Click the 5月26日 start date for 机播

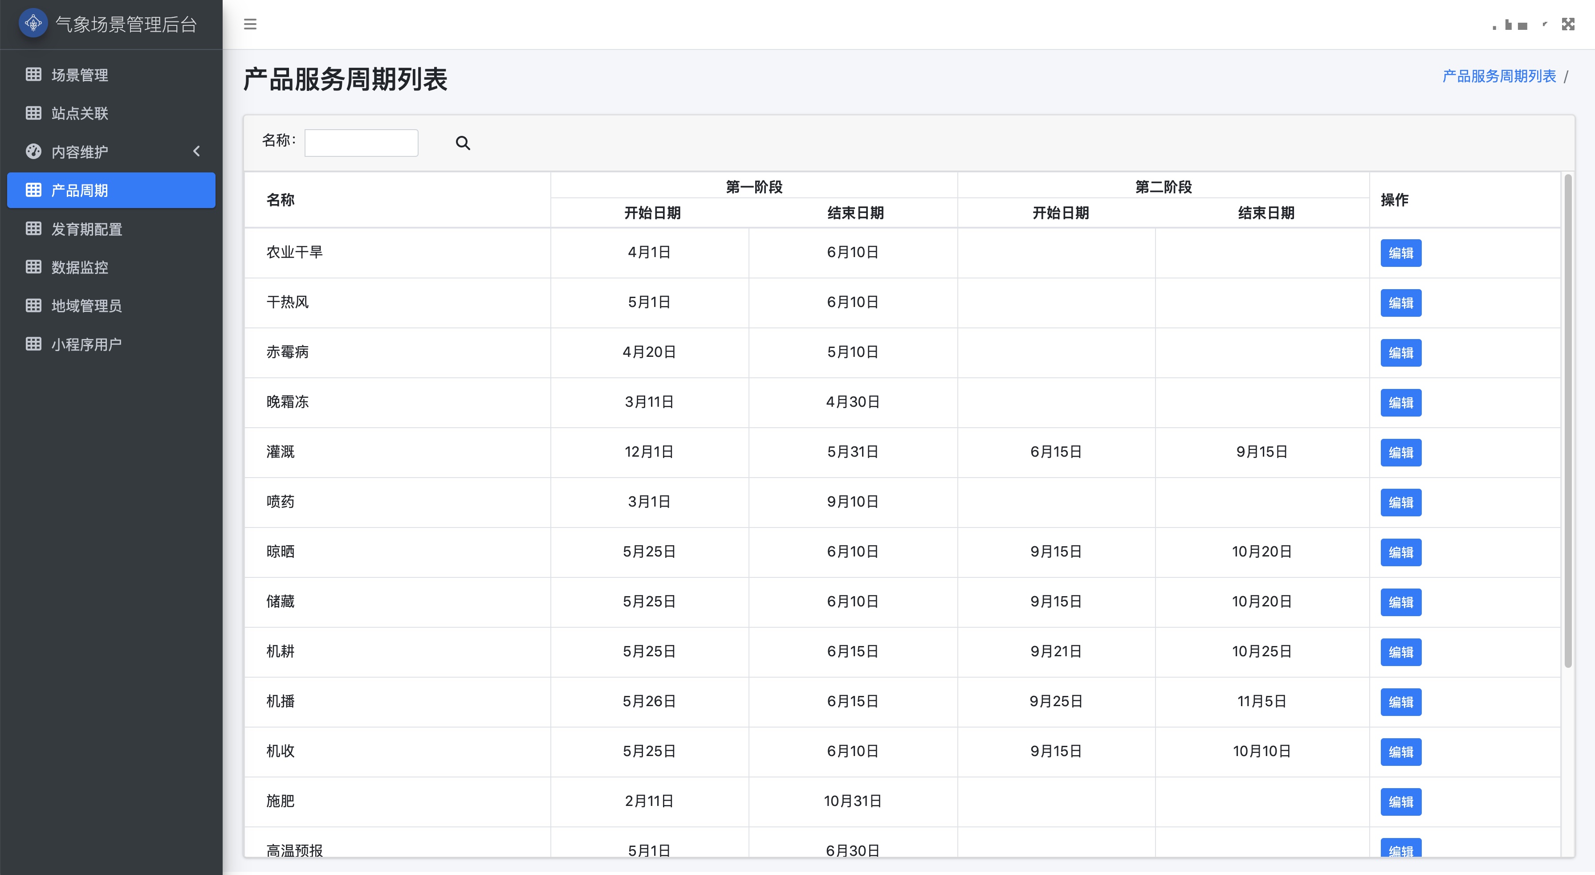pos(649,702)
